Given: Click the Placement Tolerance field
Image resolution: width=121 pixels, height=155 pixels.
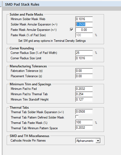Looking at the screenshot, I should pos(84,76).
